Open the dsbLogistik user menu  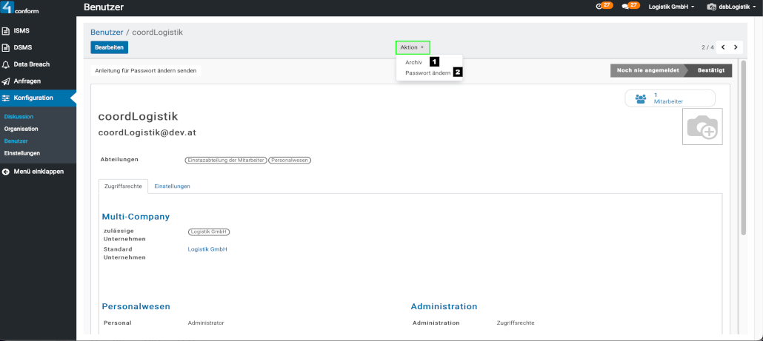pos(731,7)
